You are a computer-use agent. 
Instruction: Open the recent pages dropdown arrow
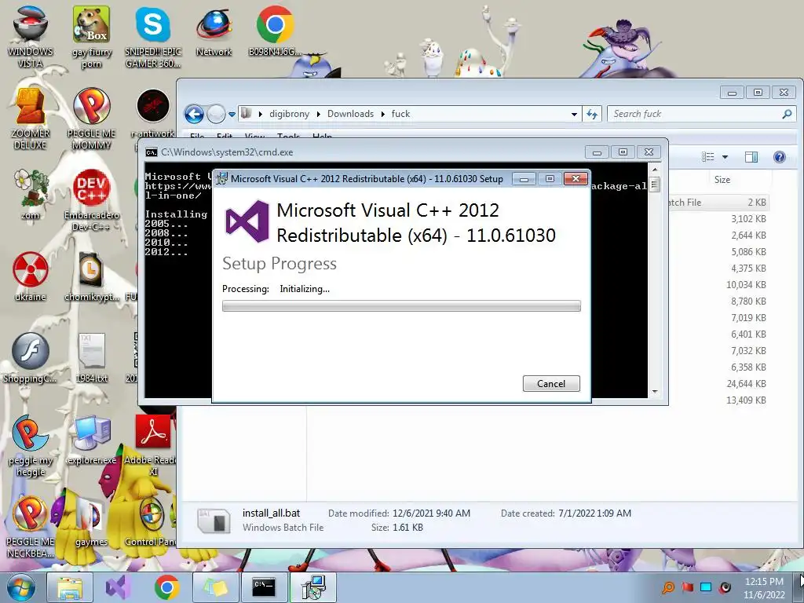pos(232,115)
